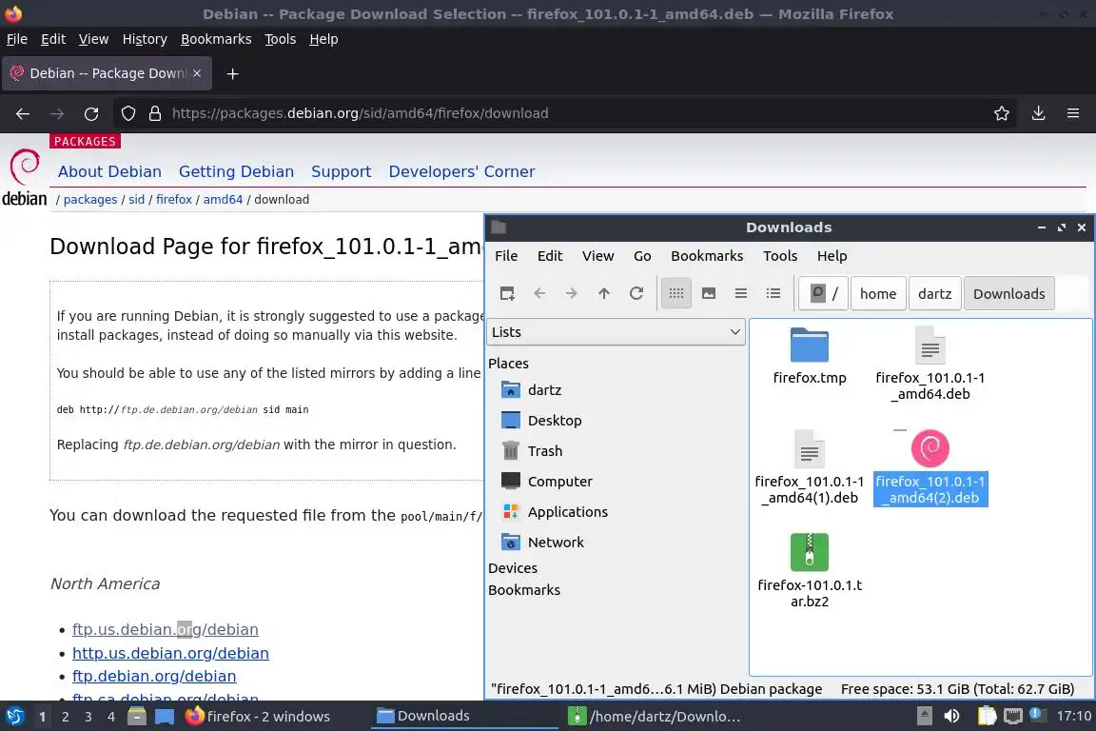Screen dimensions: 1096x731
Task: Click the clipboard manager tray icon
Action: point(987,717)
